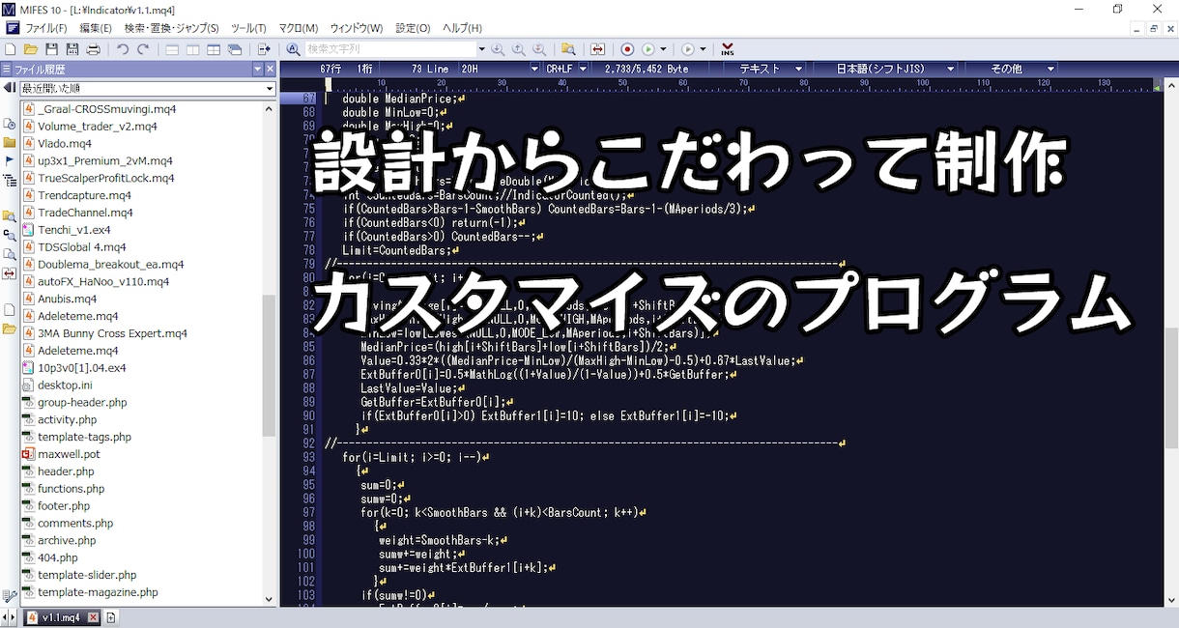The height and width of the screenshot is (628, 1179).
Task: Close the ファイル履歴 panel
Action: (271, 70)
